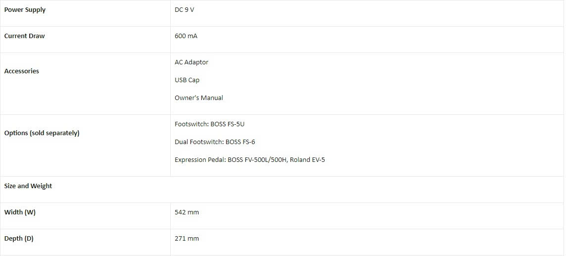Click the AC Adaptor entry
Image resolution: width=566 pixels, height=256 pixels.
(x=191, y=62)
